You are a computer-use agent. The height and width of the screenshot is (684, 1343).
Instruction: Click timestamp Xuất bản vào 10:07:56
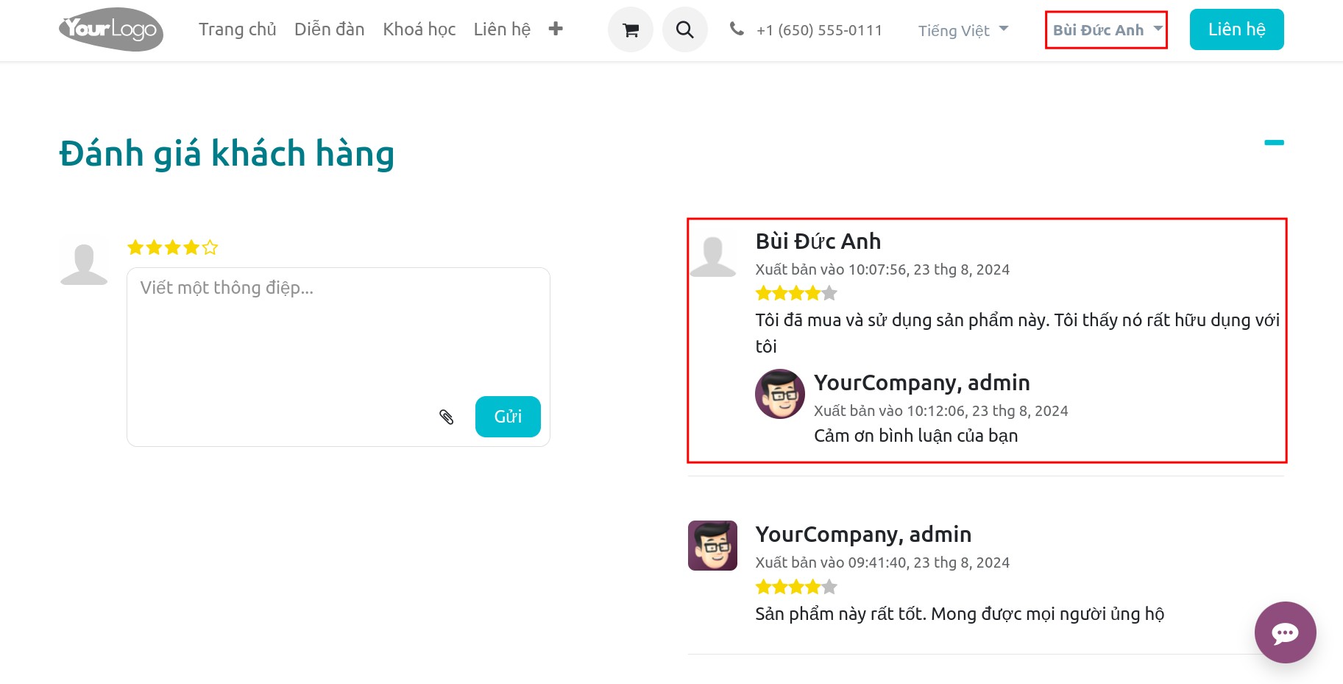coord(882,269)
